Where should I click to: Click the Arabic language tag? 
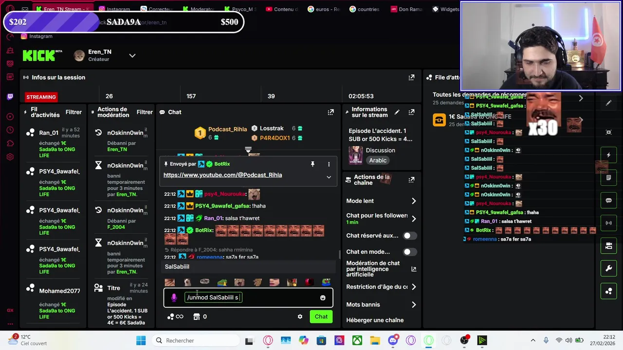pyautogui.click(x=378, y=160)
